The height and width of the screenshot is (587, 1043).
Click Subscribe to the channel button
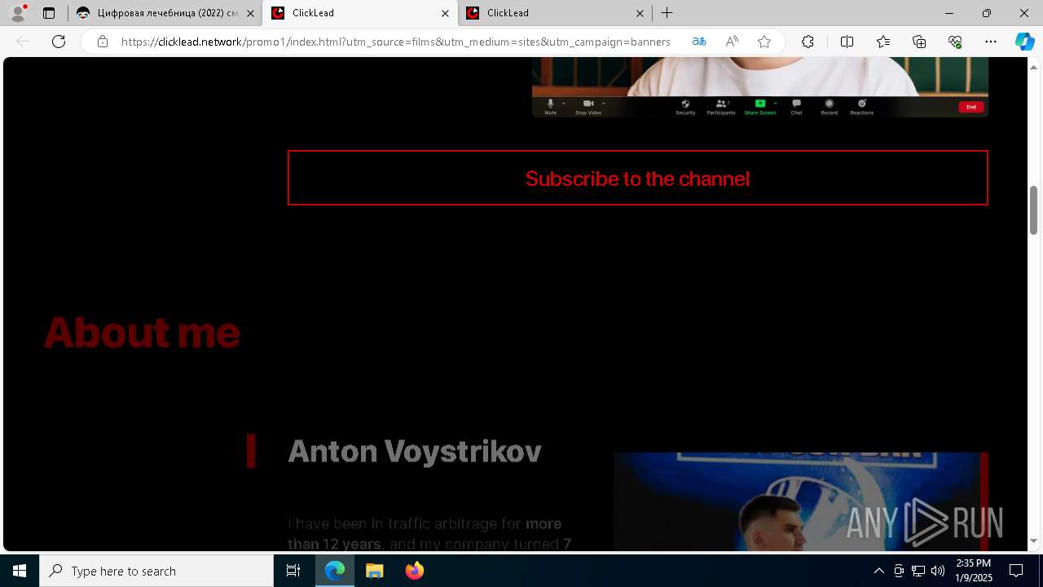637,178
